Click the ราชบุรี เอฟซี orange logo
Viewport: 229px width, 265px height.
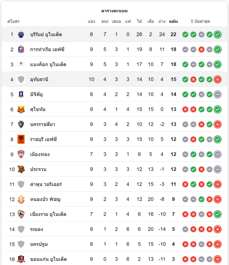[x=21, y=139]
